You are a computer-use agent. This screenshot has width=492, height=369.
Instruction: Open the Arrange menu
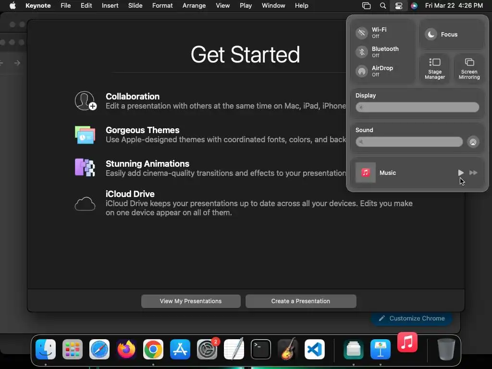194,6
